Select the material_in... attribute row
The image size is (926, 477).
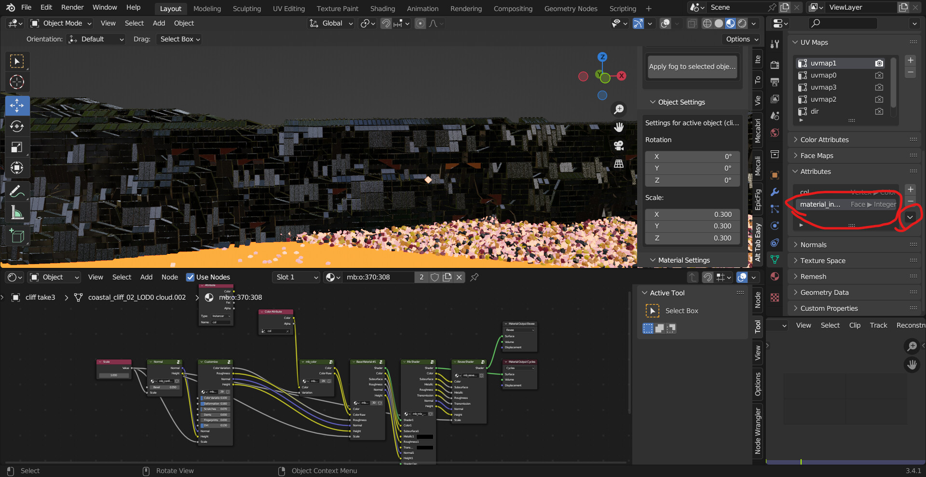coord(847,204)
